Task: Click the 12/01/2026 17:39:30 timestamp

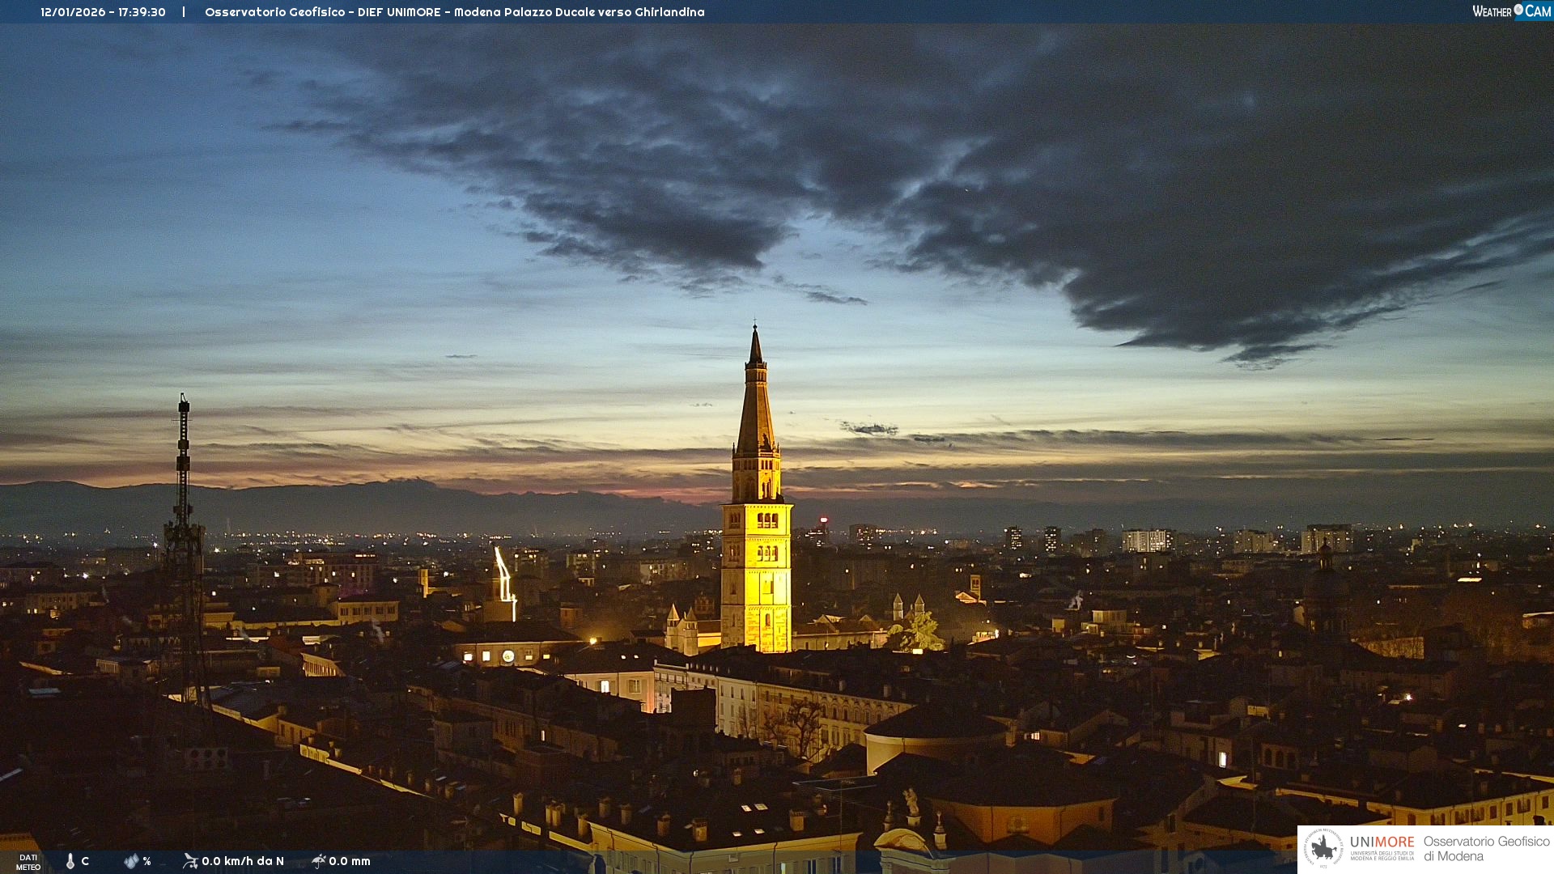Action: click(x=103, y=12)
